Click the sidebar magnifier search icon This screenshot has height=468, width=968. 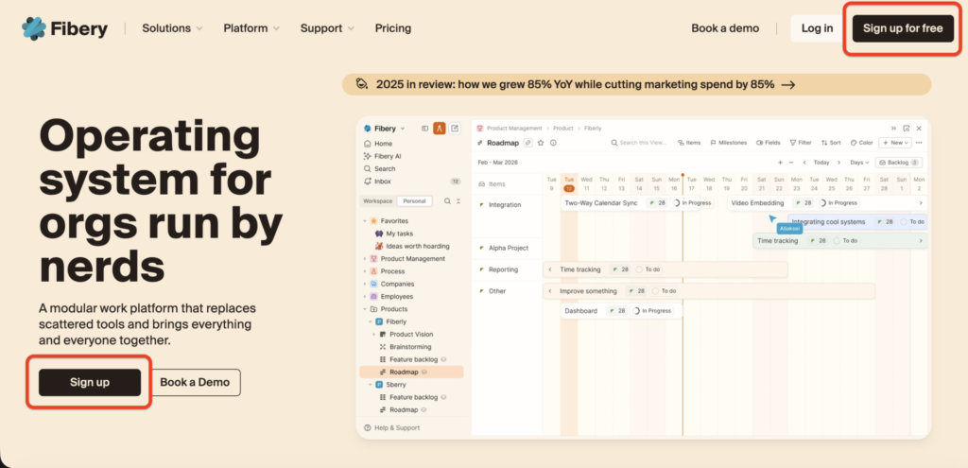pos(447,201)
